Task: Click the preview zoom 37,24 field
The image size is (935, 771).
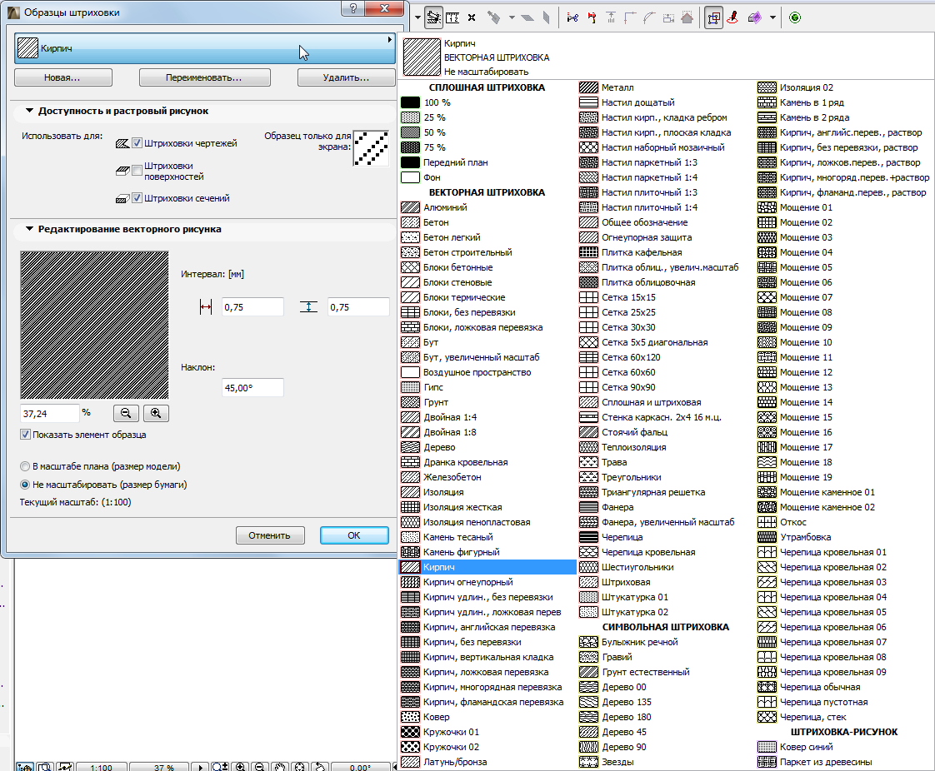Action: (x=49, y=413)
